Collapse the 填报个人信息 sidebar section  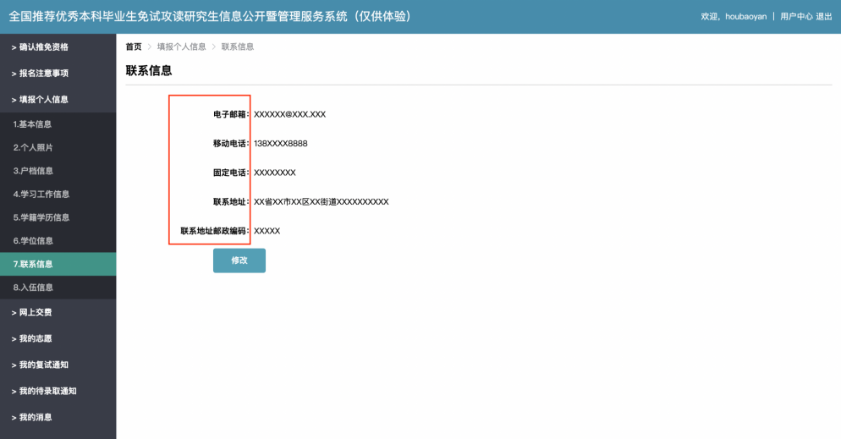pyautogui.click(x=58, y=100)
